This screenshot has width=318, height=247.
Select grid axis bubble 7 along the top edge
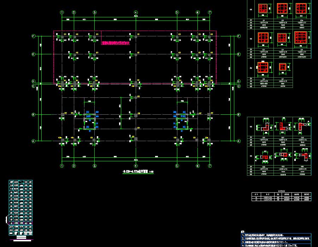click(x=210, y=13)
